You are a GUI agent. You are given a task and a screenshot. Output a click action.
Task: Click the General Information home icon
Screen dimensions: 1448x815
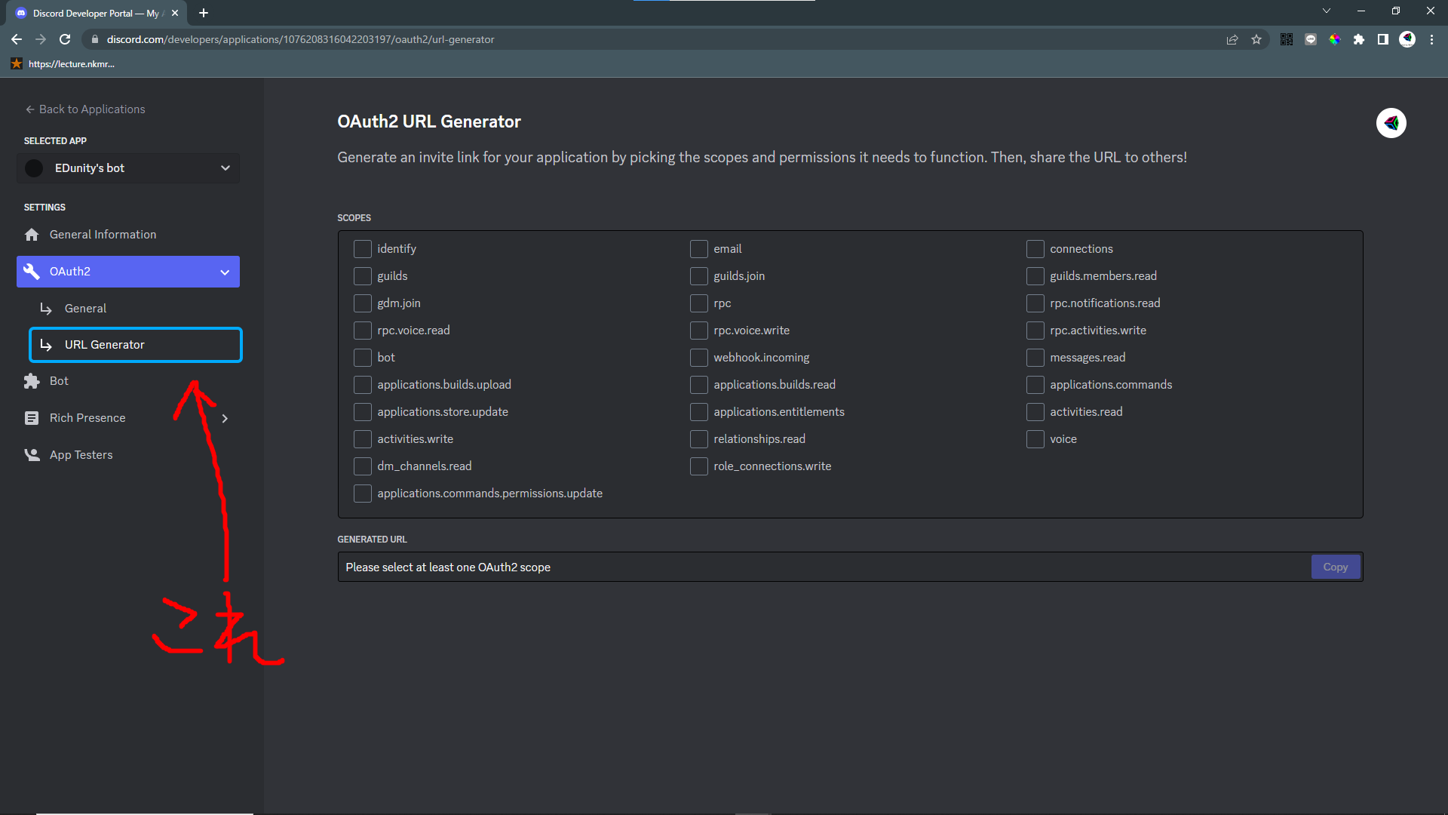[x=32, y=235]
